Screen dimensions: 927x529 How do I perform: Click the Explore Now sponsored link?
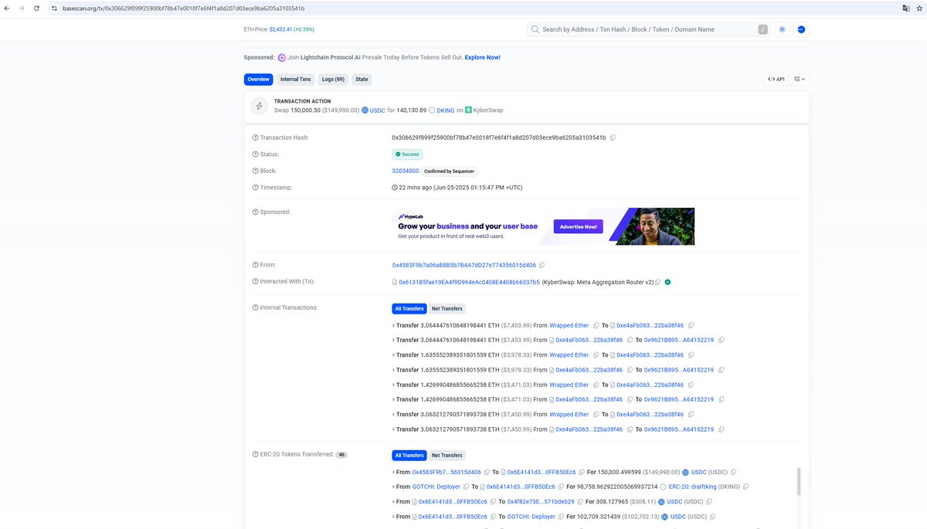point(481,57)
